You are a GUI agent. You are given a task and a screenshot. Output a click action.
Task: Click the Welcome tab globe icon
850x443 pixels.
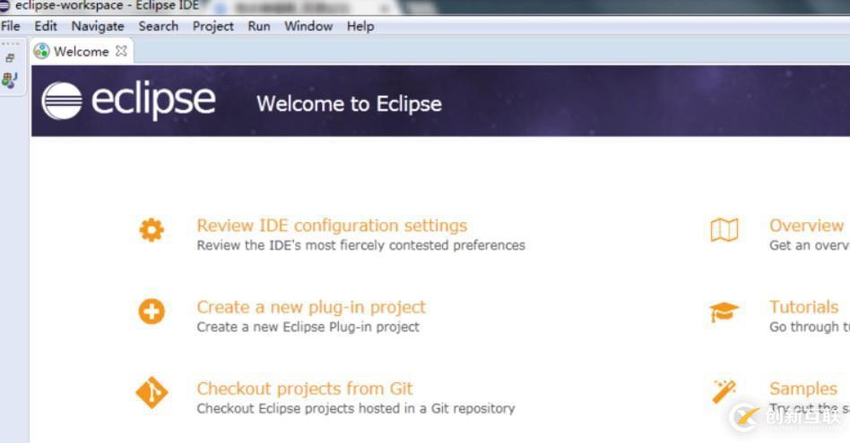coord(42,51)
